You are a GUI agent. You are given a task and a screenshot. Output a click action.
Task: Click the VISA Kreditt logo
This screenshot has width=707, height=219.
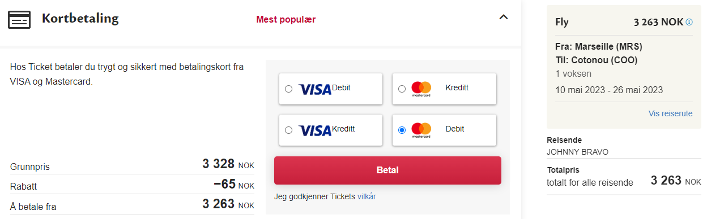pyautogui.click(x=315, y=130)
